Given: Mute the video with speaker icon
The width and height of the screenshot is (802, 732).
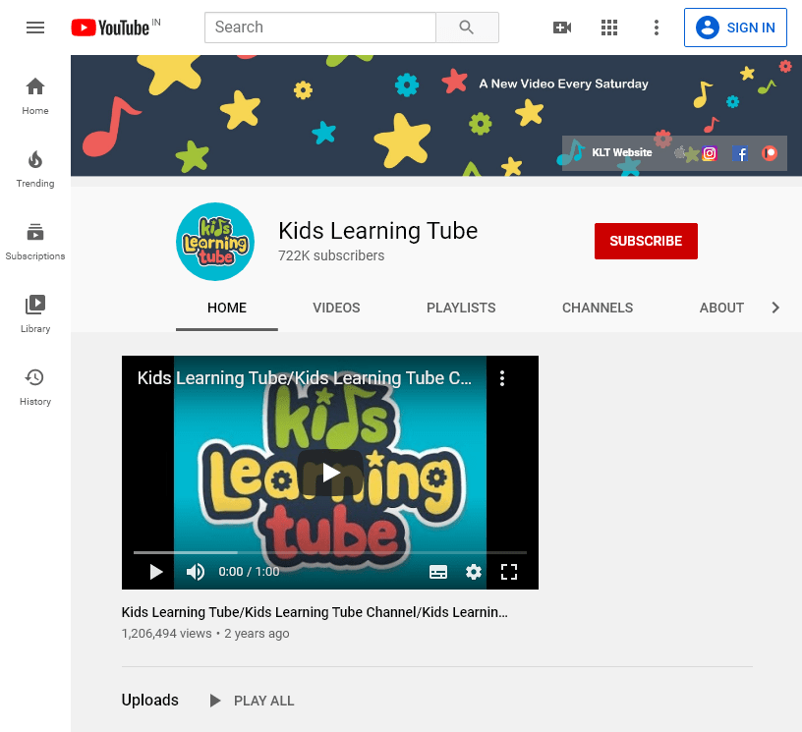Looking at the screenshot, I should tap(195, 572).
